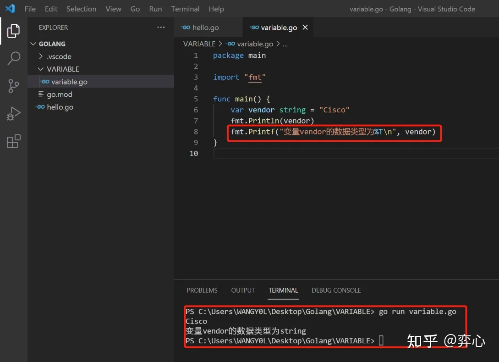Click the 'Cisco' terminal output line
Image resolution: width=499 pixels, height=362 pixels.
point(197,321)
